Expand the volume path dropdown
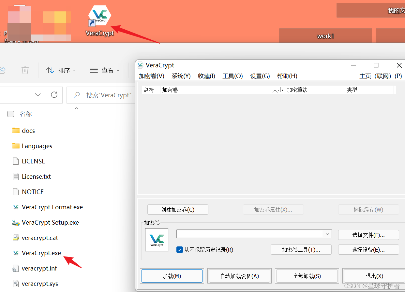Viewport: 405px width, 292px height. [x=327, y=234]
